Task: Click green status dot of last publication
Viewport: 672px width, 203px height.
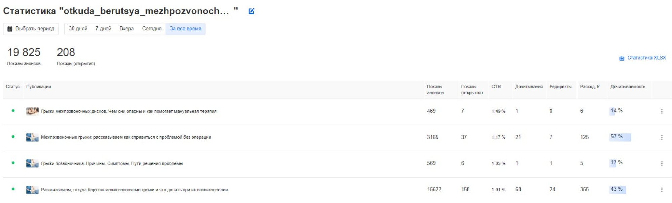Action: (13, 189)
